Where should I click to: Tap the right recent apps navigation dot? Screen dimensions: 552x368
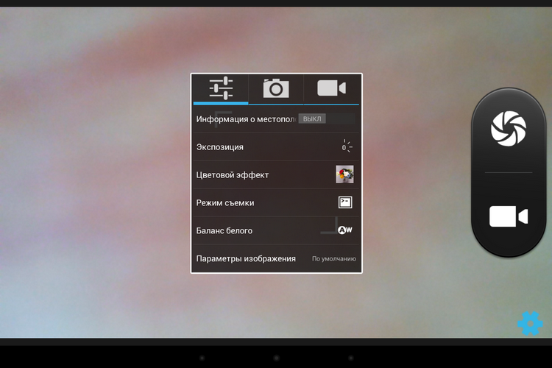350,358
